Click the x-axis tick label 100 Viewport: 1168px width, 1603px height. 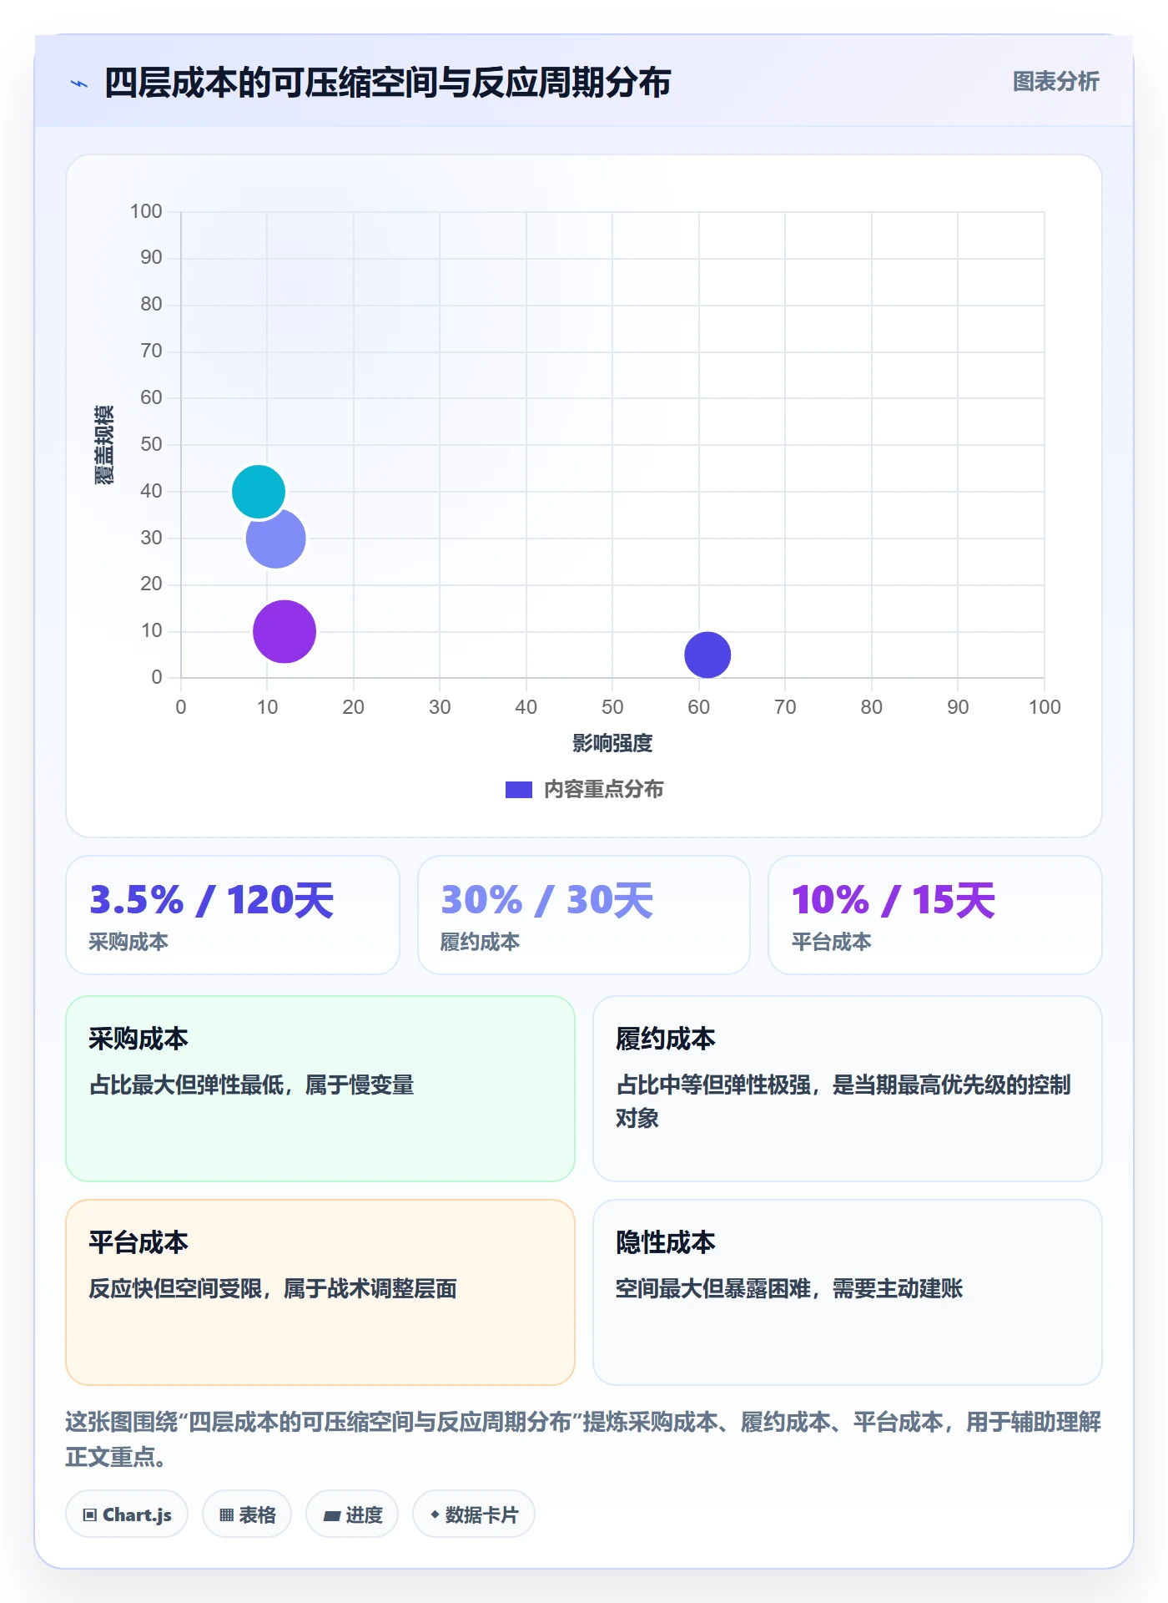click(x=1045, y=707)
